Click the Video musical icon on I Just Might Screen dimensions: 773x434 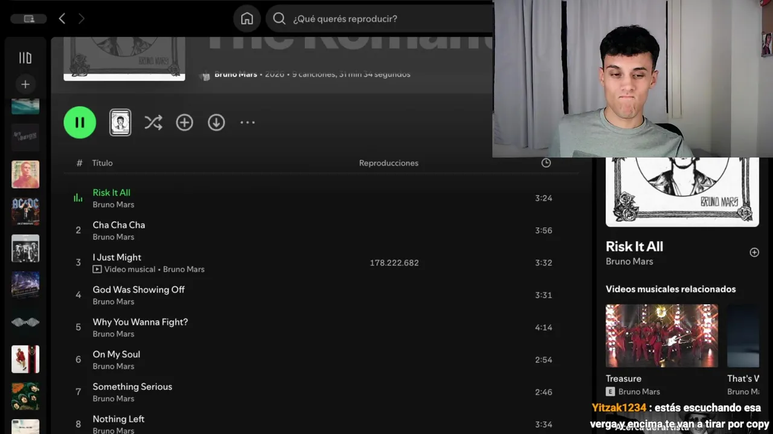pyautogui.click(x=97, y=269)
